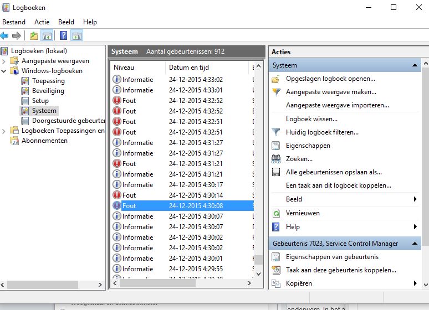
Task: Expand the Aangepaste weergaven tree node
Action: 4,61
